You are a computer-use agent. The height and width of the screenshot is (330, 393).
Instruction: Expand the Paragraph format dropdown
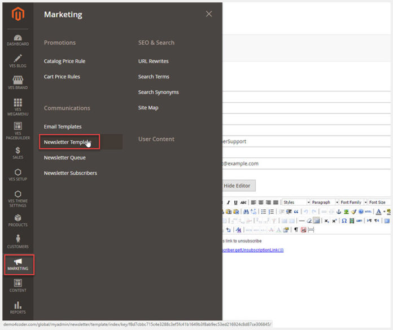tap(325, 202)
